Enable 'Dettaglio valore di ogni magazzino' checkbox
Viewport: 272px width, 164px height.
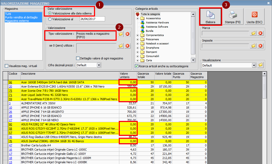click(78, 58)
